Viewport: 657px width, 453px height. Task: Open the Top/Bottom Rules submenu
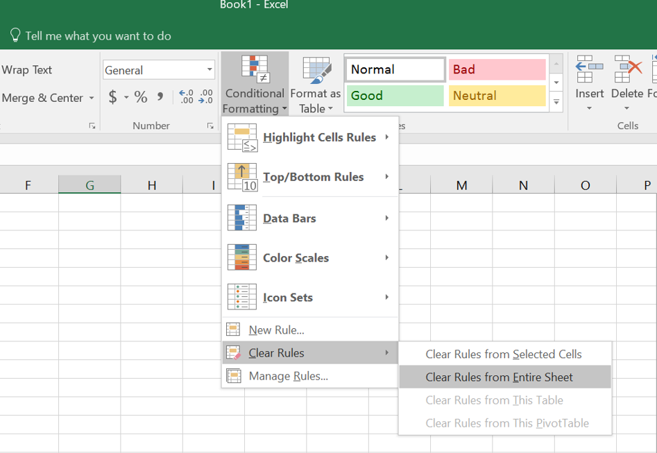pyautogui.click(x=386, y=177)
